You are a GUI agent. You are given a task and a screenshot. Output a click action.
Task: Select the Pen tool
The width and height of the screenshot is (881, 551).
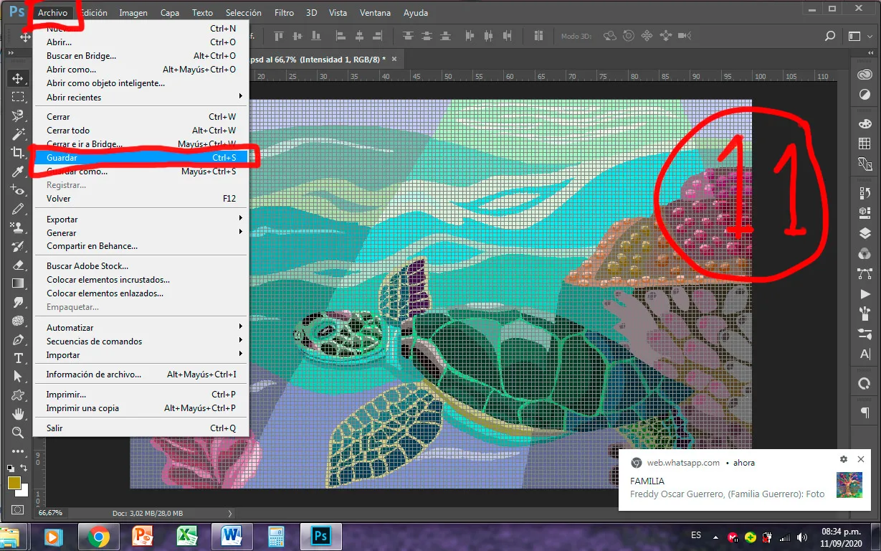point(18,339)
